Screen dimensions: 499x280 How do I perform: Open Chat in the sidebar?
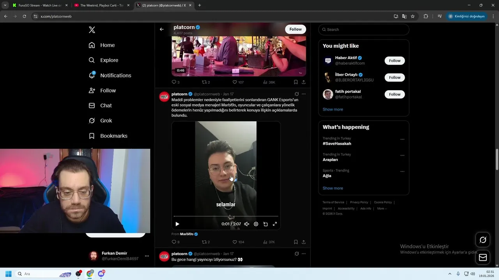pyautogui.click(x=100, y=105)
